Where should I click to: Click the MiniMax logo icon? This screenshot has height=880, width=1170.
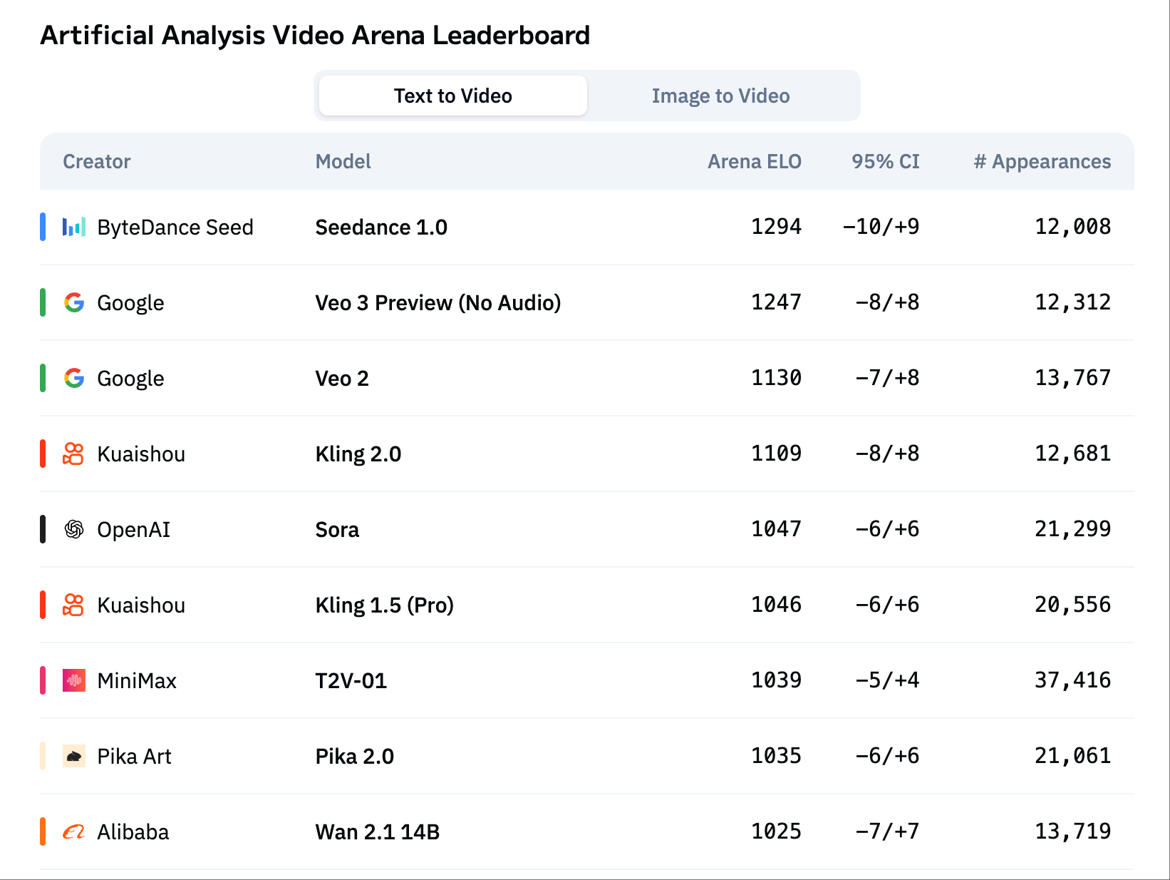pyautogui.click(x=74, y=680)
